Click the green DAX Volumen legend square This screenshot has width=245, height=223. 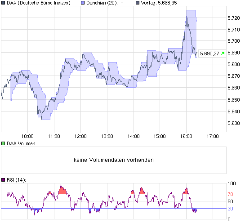(x=3, y=143)
